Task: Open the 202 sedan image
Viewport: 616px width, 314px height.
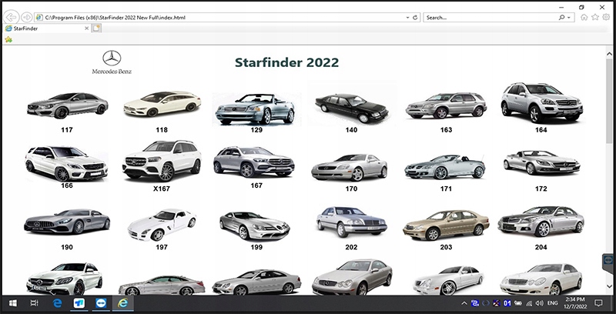Action: [x=351, y=222]
